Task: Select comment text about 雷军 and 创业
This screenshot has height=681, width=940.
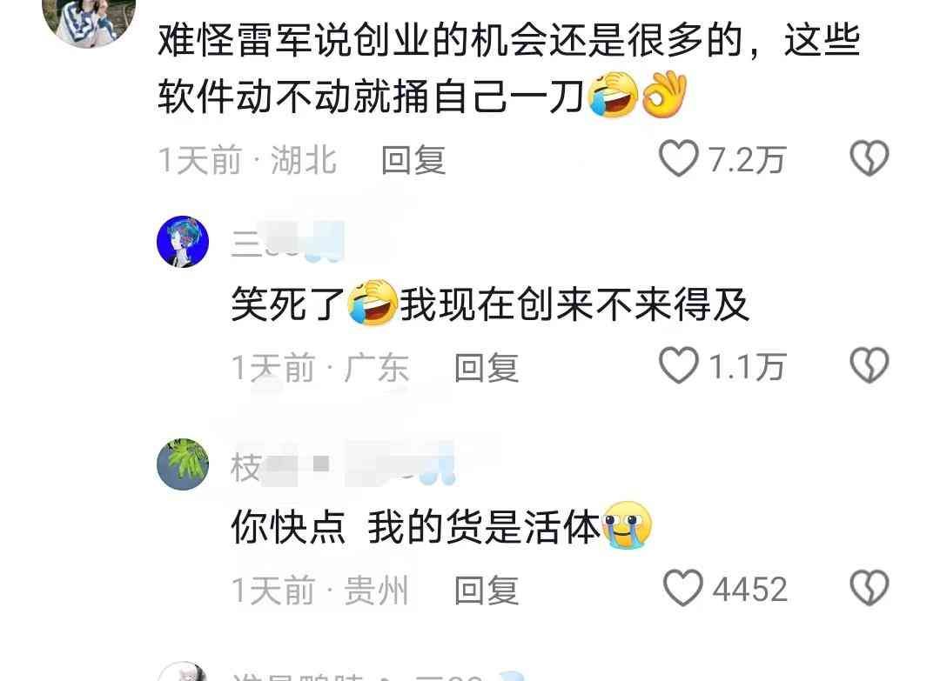Action: 509,69
